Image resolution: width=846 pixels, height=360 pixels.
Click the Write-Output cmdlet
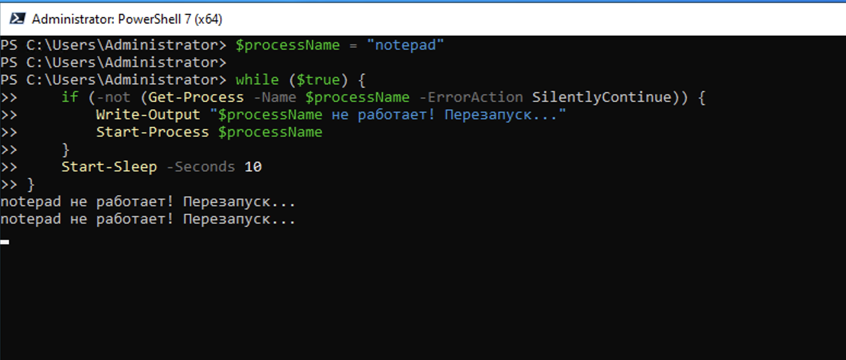[x=148, y=115]
